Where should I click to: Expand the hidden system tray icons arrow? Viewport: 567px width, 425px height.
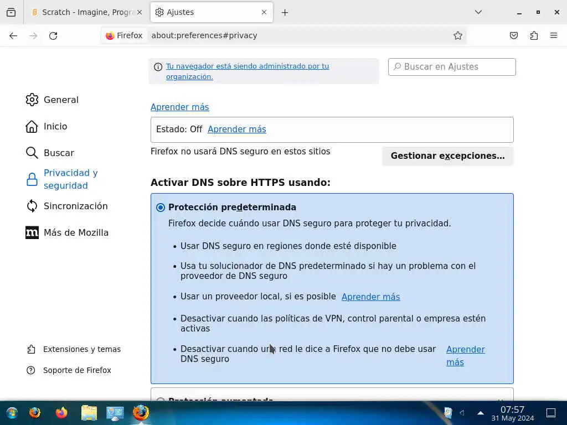point(481,413)
